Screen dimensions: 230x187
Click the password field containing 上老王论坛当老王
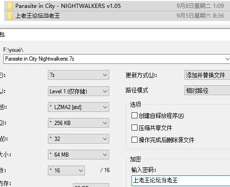coord(181,180)
